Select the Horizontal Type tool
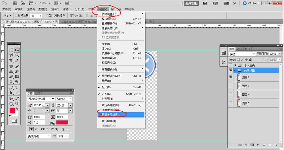 point(17,88)
